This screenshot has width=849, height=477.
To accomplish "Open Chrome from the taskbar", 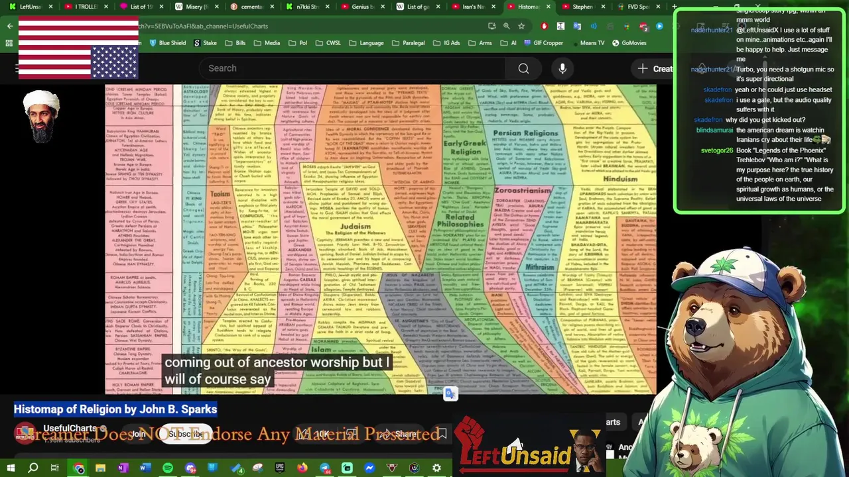I will click(78, 468).
